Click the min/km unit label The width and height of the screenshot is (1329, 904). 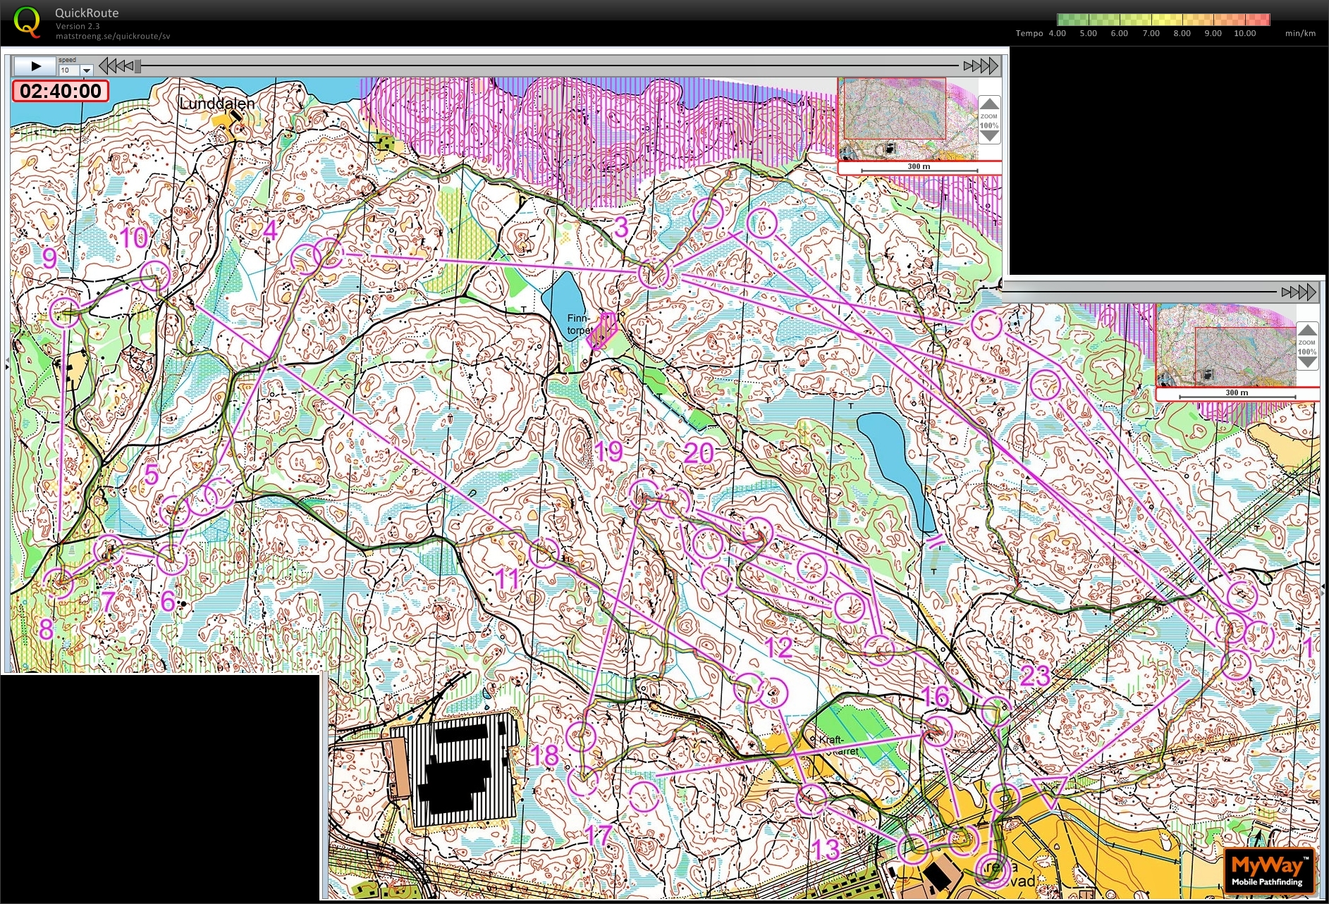point(1300,33)
